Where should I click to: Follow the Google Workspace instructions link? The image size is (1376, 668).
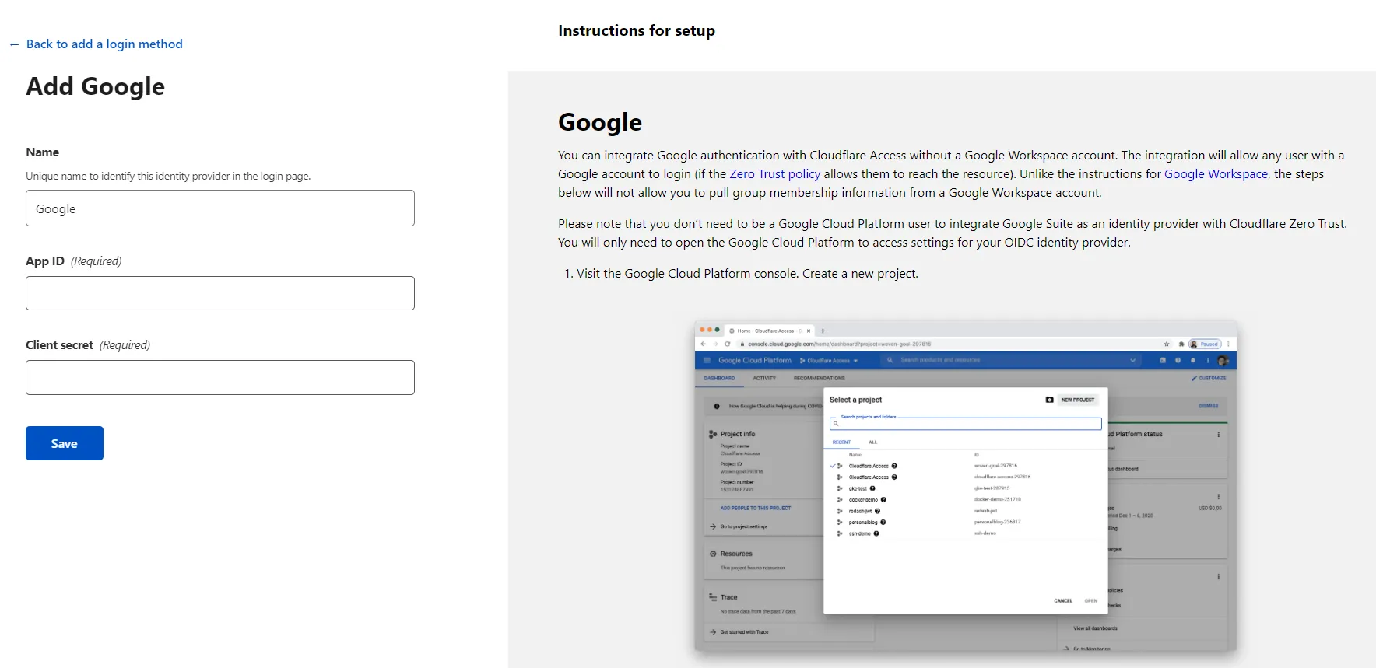point(1216,174)
